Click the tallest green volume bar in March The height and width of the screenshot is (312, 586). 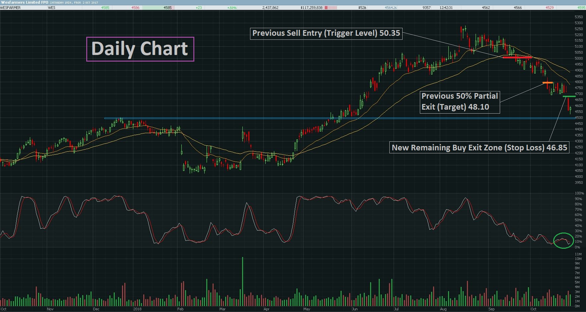242,282
